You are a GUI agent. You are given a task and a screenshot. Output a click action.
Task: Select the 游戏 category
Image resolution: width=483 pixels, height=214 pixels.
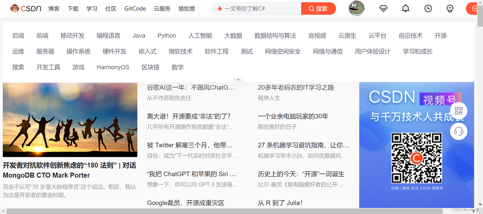click(78, 67)
